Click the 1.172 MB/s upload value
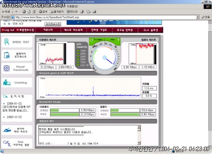 148,67
